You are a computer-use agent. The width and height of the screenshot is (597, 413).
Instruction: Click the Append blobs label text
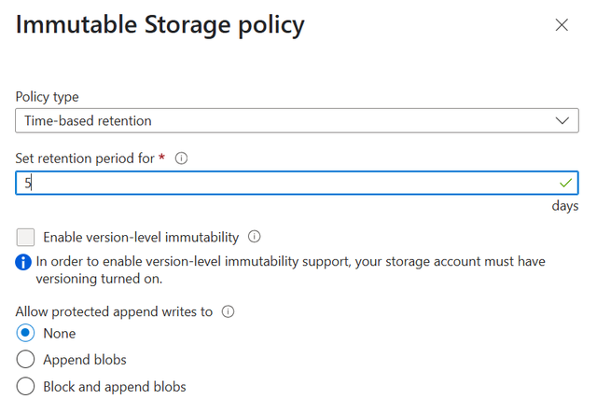(x=85, y=360)
